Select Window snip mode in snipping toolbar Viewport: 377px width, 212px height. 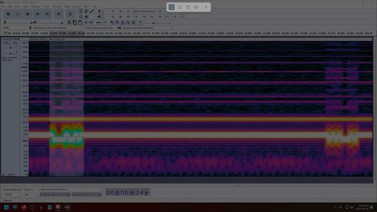(x=188, y=7)
